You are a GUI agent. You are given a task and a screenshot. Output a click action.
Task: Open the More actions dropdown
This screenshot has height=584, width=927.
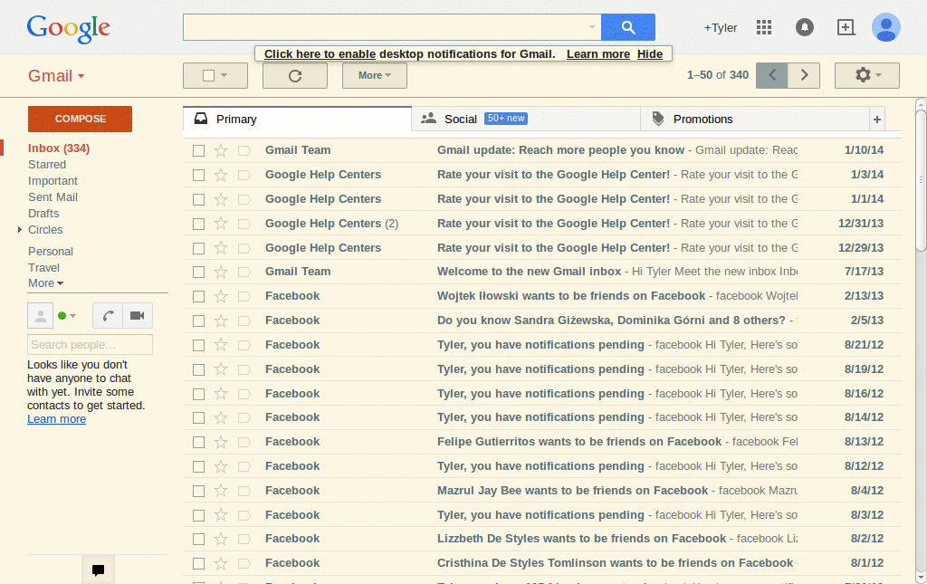(x=374, y=76)
